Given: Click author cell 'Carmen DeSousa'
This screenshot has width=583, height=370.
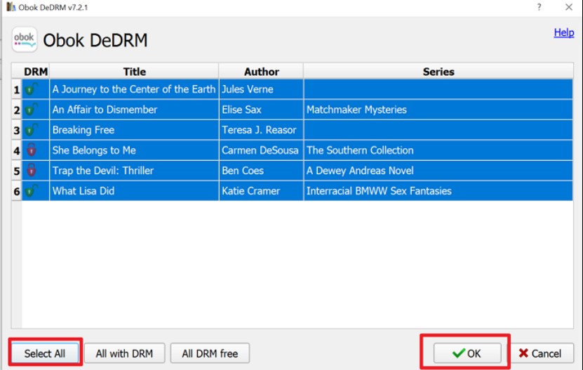Looking at the screenshot, I should point(262,150).
